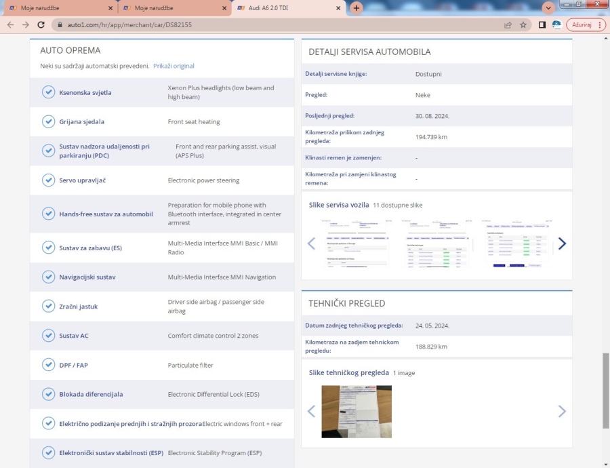Click the '24. 05. 2024.' date
The image size is (610, 468).
click(x=432, y=326)
